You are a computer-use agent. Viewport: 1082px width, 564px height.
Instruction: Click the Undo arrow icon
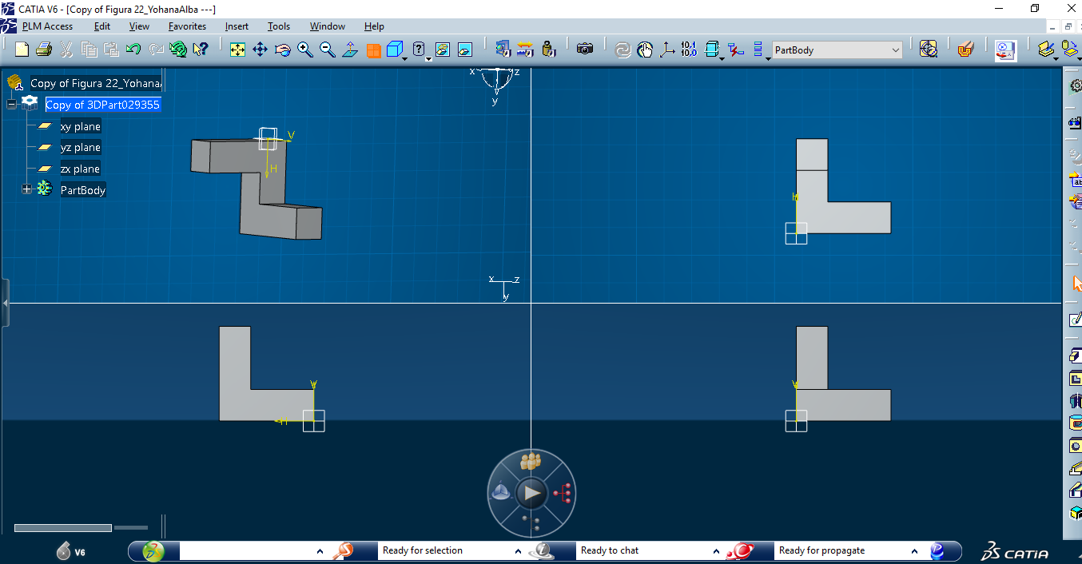coord(133,50)
